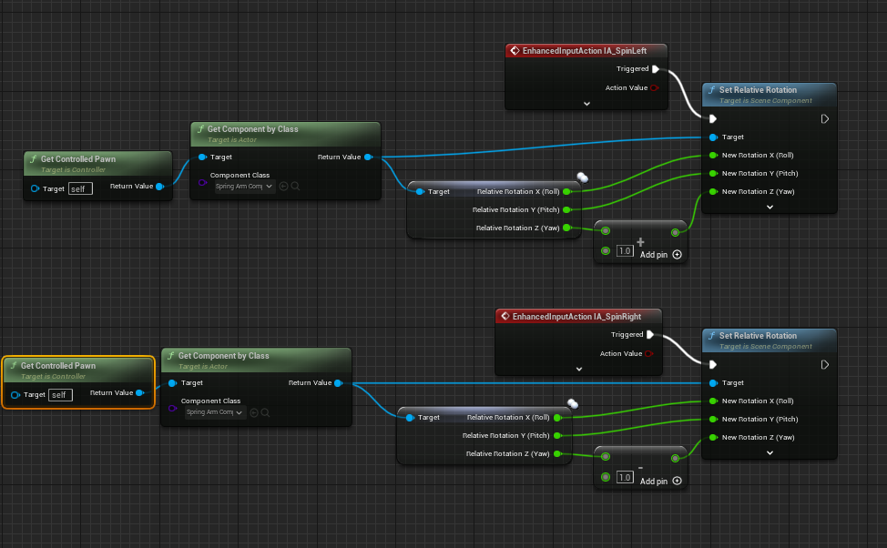Screen dimensions: 887x548
Task: Click the 1.0 value field on add node
Action: [624, 250]
